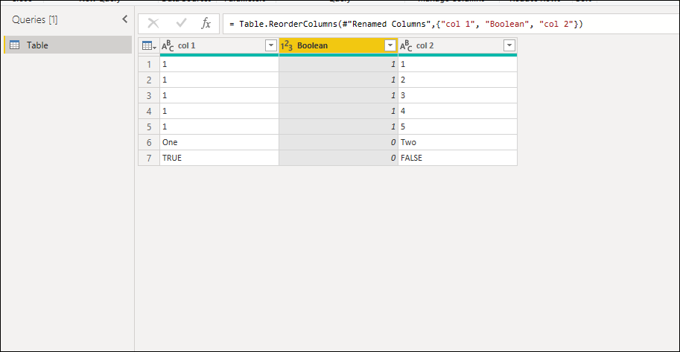Click the col 2 cell containing 3
Screen dimensions: 680x352
(457, 95)
